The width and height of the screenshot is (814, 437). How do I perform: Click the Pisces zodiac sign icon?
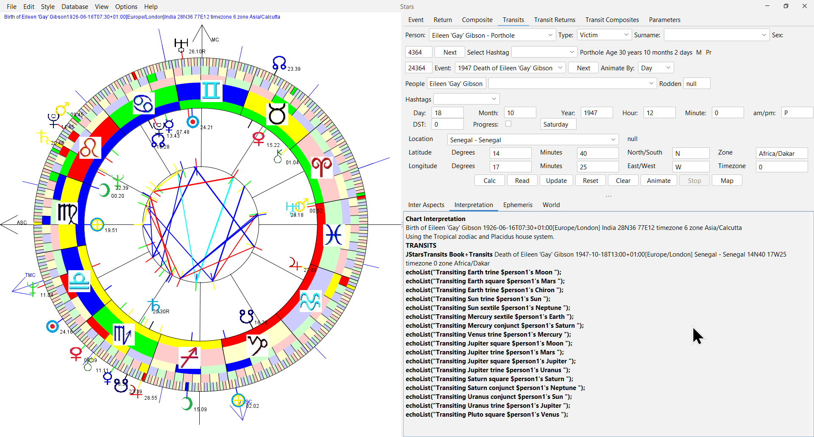click(334, 235)
